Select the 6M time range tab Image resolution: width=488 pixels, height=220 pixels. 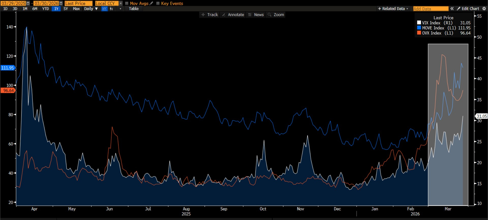35,9
